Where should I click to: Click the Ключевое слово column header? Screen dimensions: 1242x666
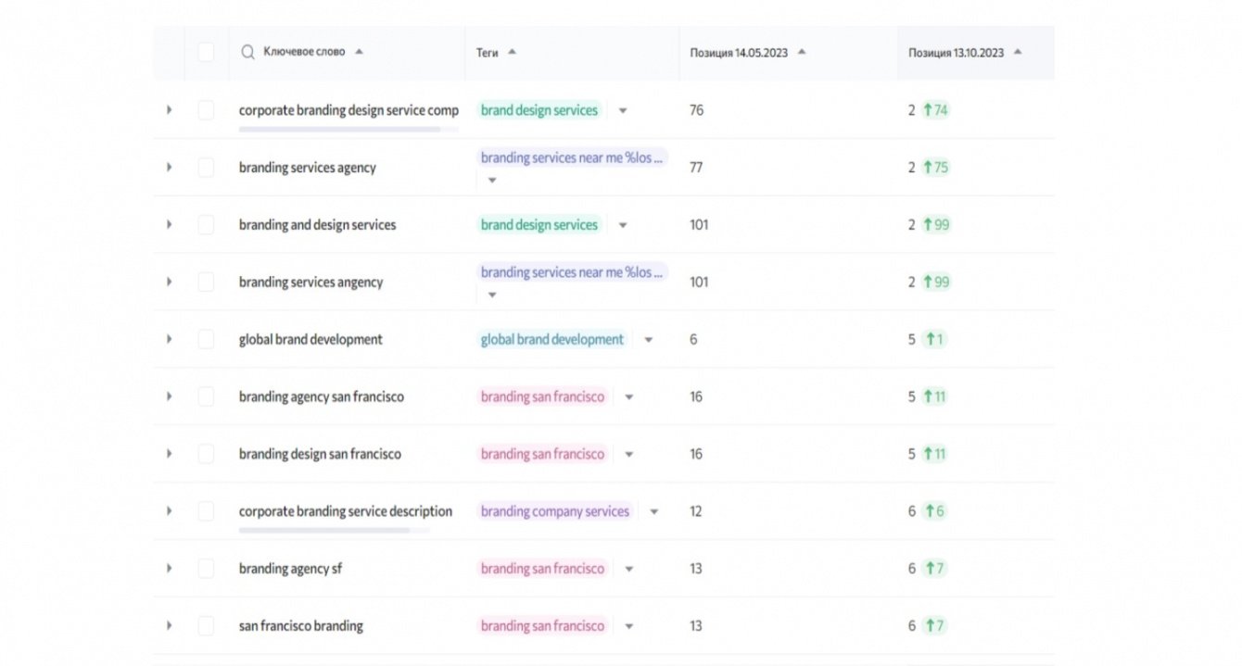pos(304,53)
